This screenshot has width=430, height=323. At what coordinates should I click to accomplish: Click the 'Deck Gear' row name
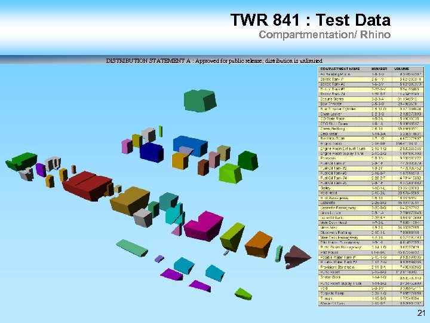pyautogui.click(x=329, y=133)
